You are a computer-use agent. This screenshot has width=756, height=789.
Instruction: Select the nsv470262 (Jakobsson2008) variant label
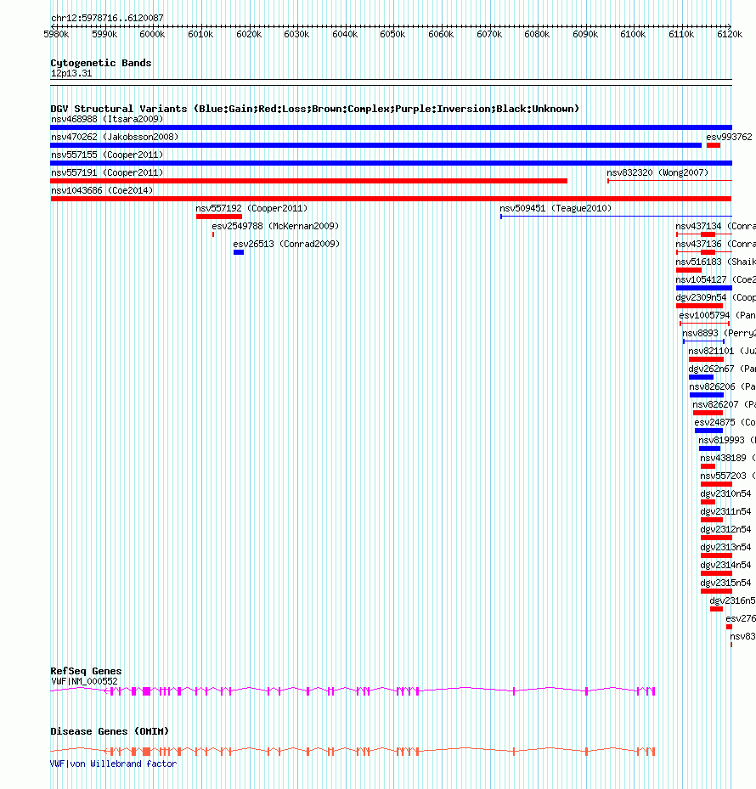tap(115, 137)
